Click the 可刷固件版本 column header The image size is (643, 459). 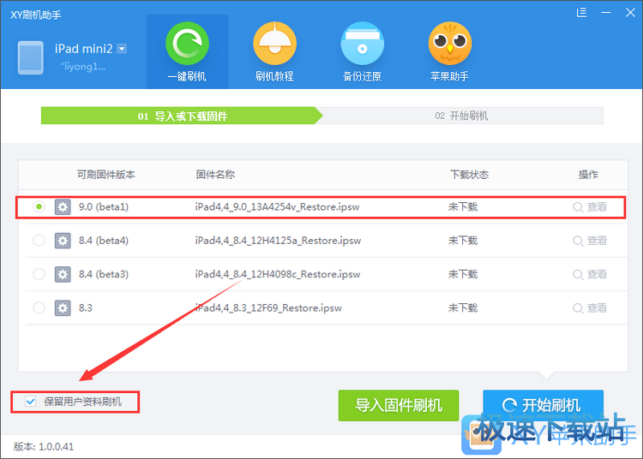[x=105, y=175]
